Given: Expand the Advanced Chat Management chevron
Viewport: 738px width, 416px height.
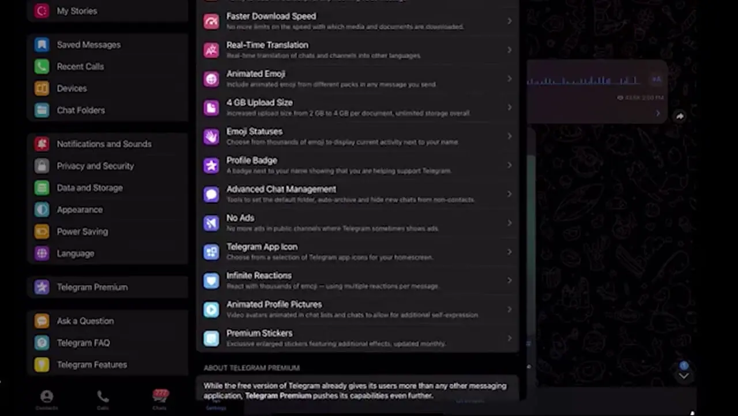Looking at the screenshot, I should point(510,194).
